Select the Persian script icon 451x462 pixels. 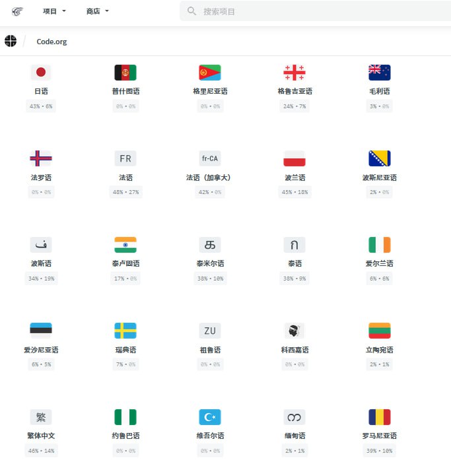point(41,245)
